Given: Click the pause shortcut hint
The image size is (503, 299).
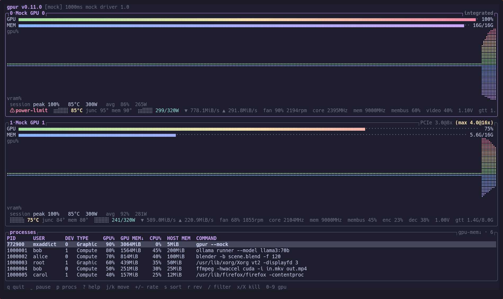Looking at the screenshot, I should (40, 287).
